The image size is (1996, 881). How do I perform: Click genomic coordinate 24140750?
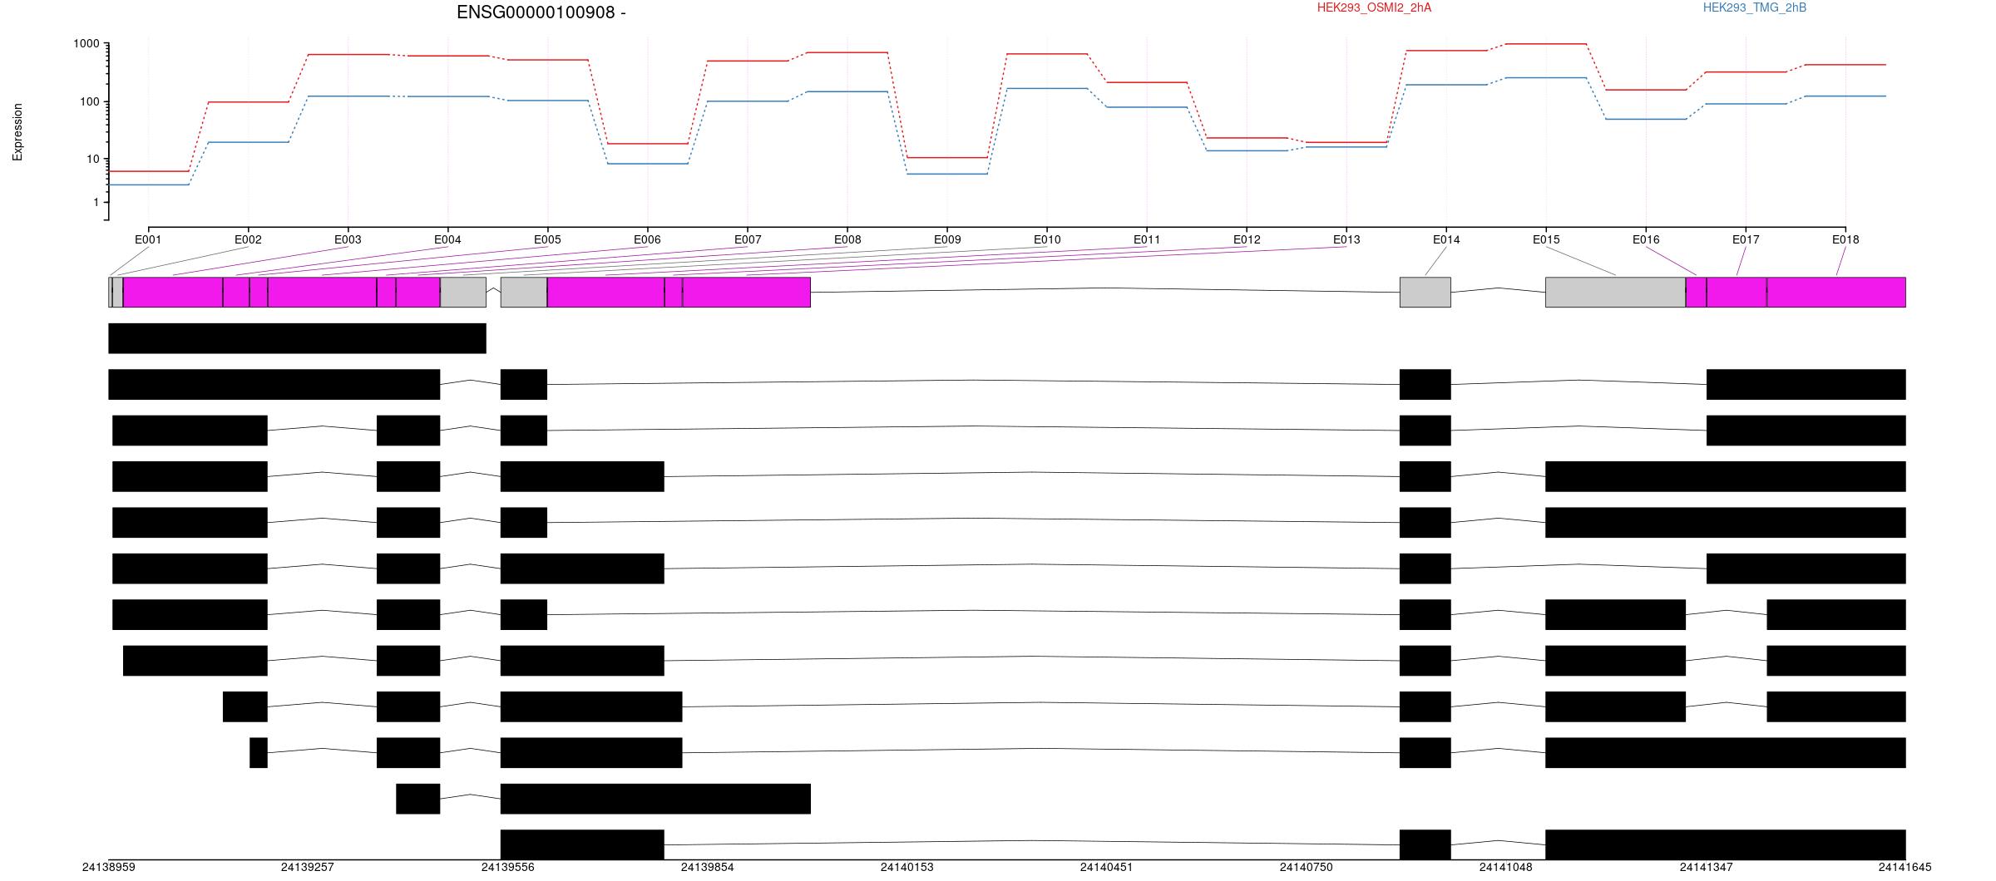(1307, 867)
